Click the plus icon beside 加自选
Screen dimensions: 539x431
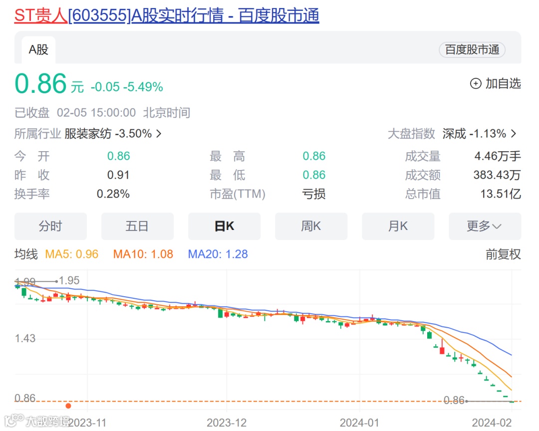pyautogui.click(x=476, y=83)
